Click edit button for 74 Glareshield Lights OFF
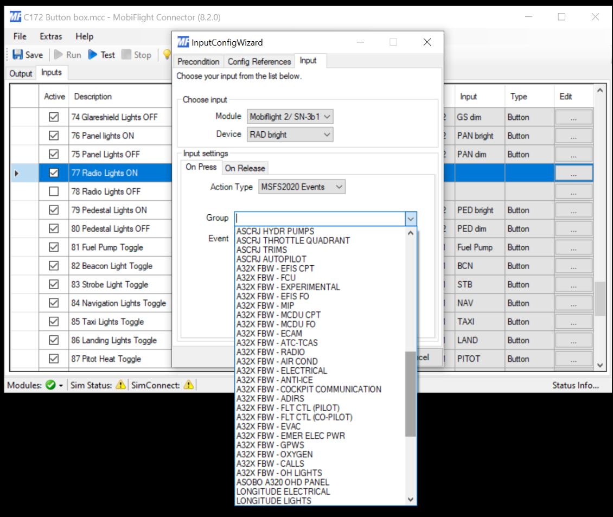The width and height of the screenshot is (613, 517). (x=573, y=117)
